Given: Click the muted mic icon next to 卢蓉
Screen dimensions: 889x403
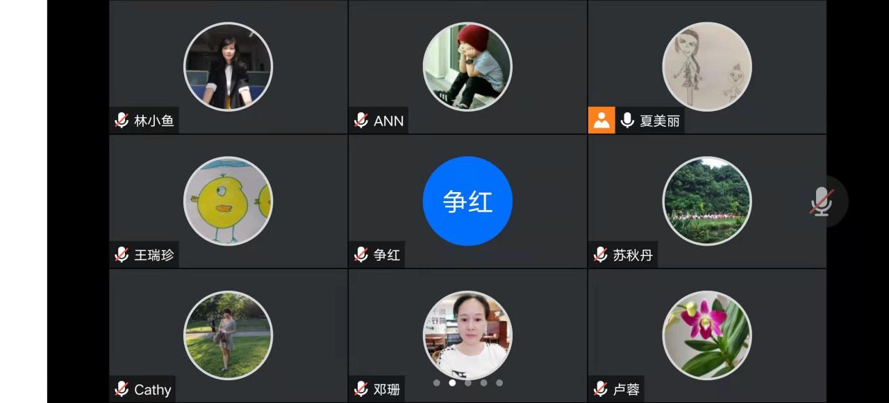Looking at the screenshot, I should click(601, 389).
